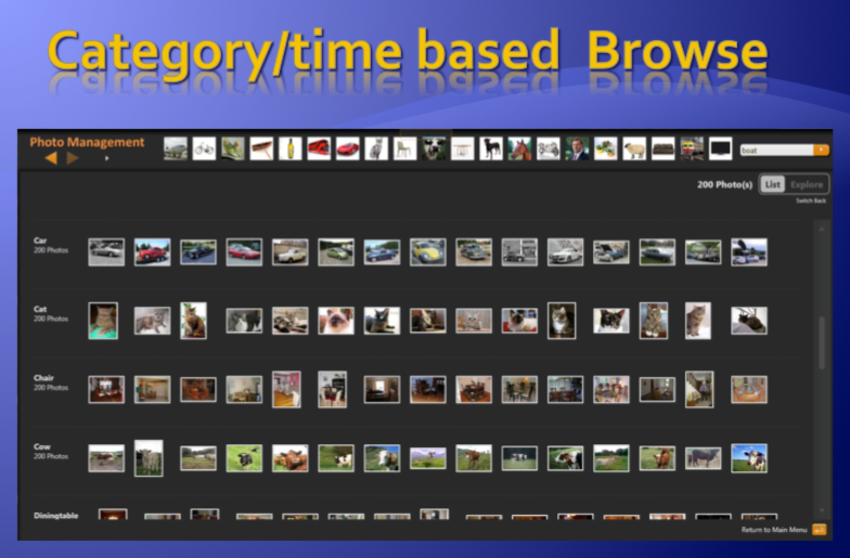Open the tall white cow portrait photo
Viewport: 850px width, 558px height.
[x=149, y=458]
